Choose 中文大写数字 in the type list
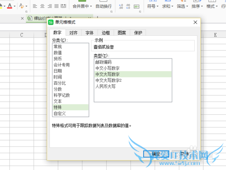The width and height of the screenshot is (226, 170). 133,74
